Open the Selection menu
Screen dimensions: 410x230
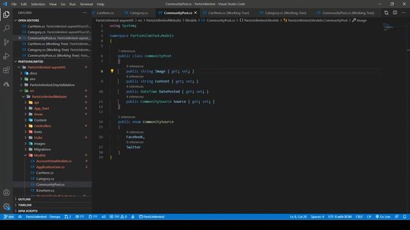coord(38,4)
